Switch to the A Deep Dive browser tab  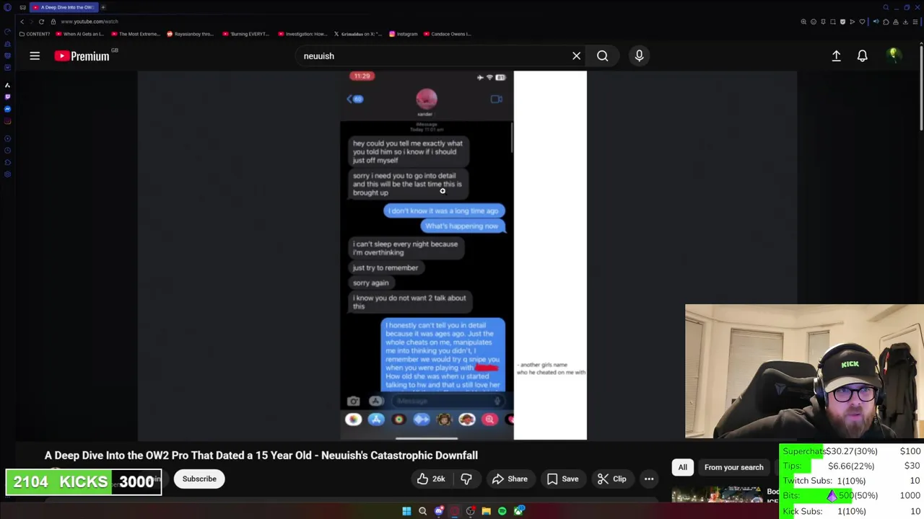point(63,7)
